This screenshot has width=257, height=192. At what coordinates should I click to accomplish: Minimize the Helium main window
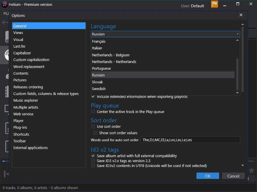coord(225,6)
